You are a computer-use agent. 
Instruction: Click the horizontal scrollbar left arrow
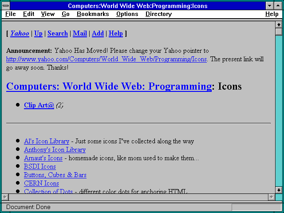[5, 197]
